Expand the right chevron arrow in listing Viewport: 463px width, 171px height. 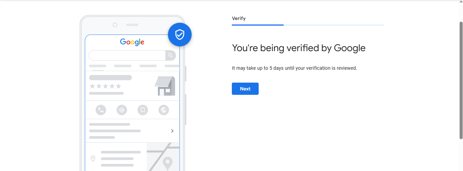coord(172,131)
